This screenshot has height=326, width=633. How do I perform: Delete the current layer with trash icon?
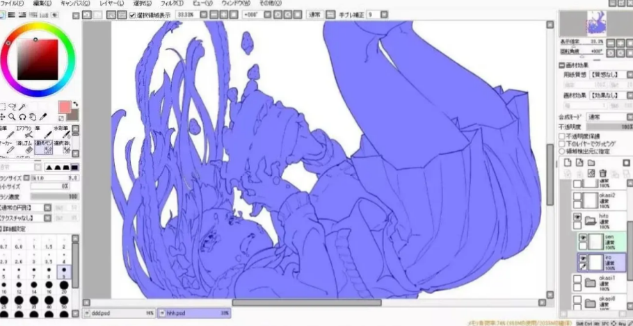tap(603, 173)
